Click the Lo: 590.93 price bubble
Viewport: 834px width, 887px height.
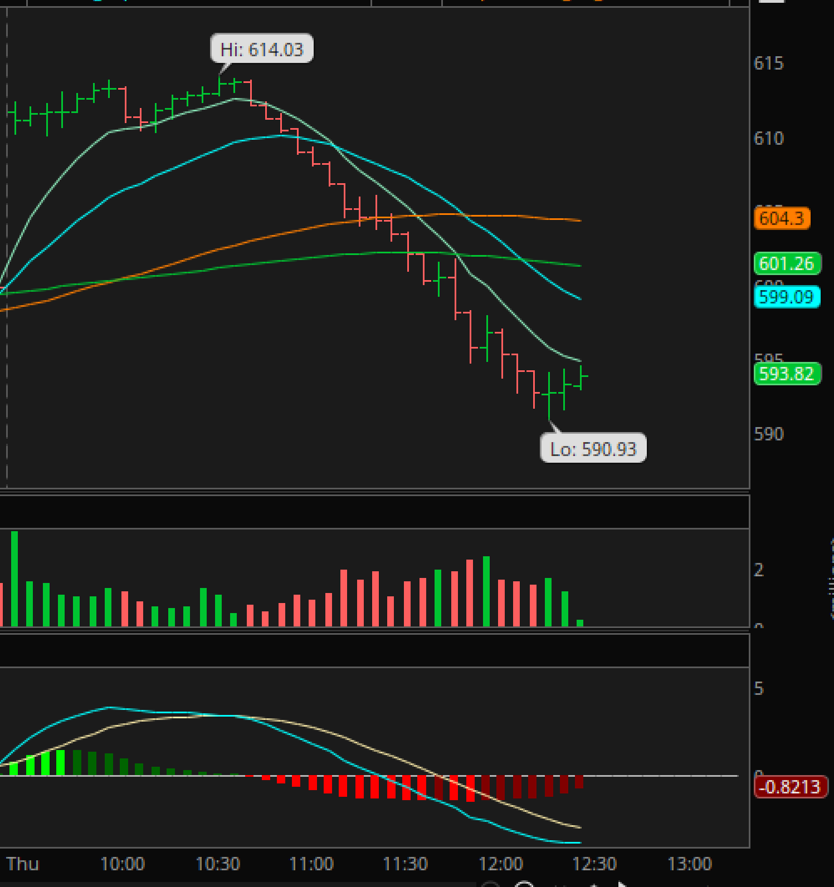coord(593,448)
